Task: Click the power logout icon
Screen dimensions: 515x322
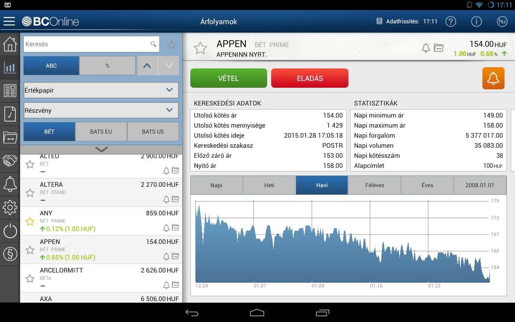Action: click(x=10, y=231)
